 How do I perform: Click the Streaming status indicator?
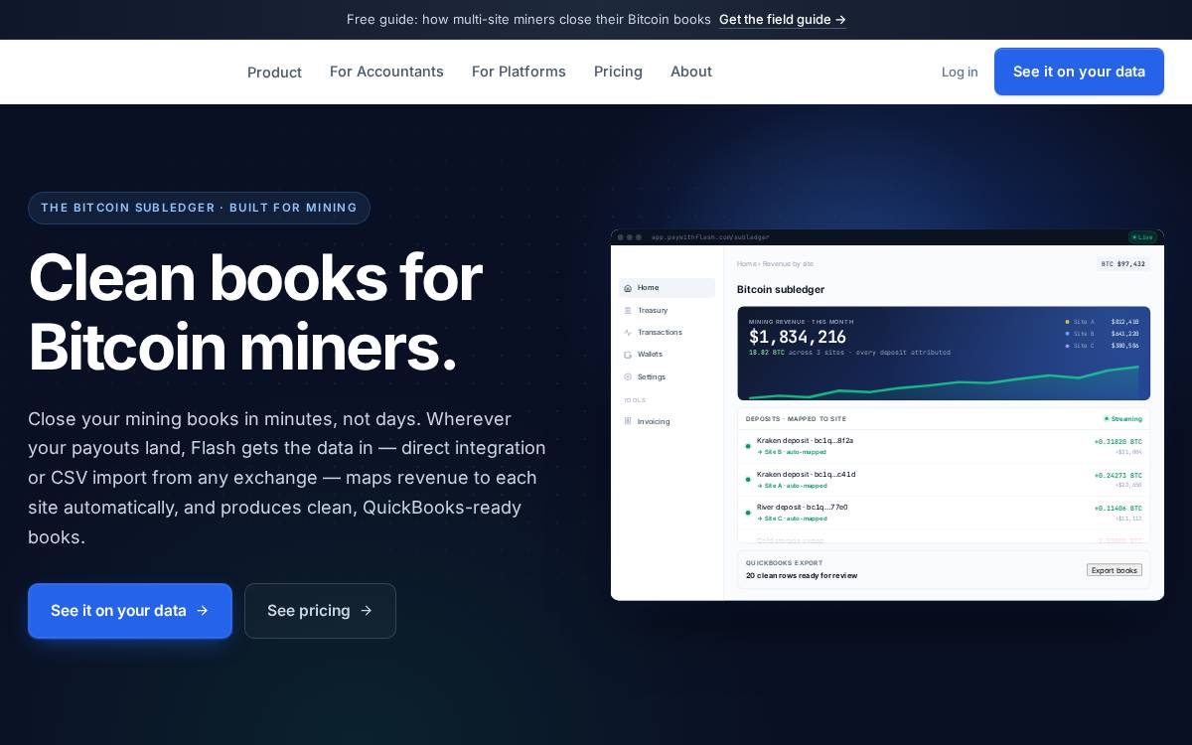pos(1122,419)
